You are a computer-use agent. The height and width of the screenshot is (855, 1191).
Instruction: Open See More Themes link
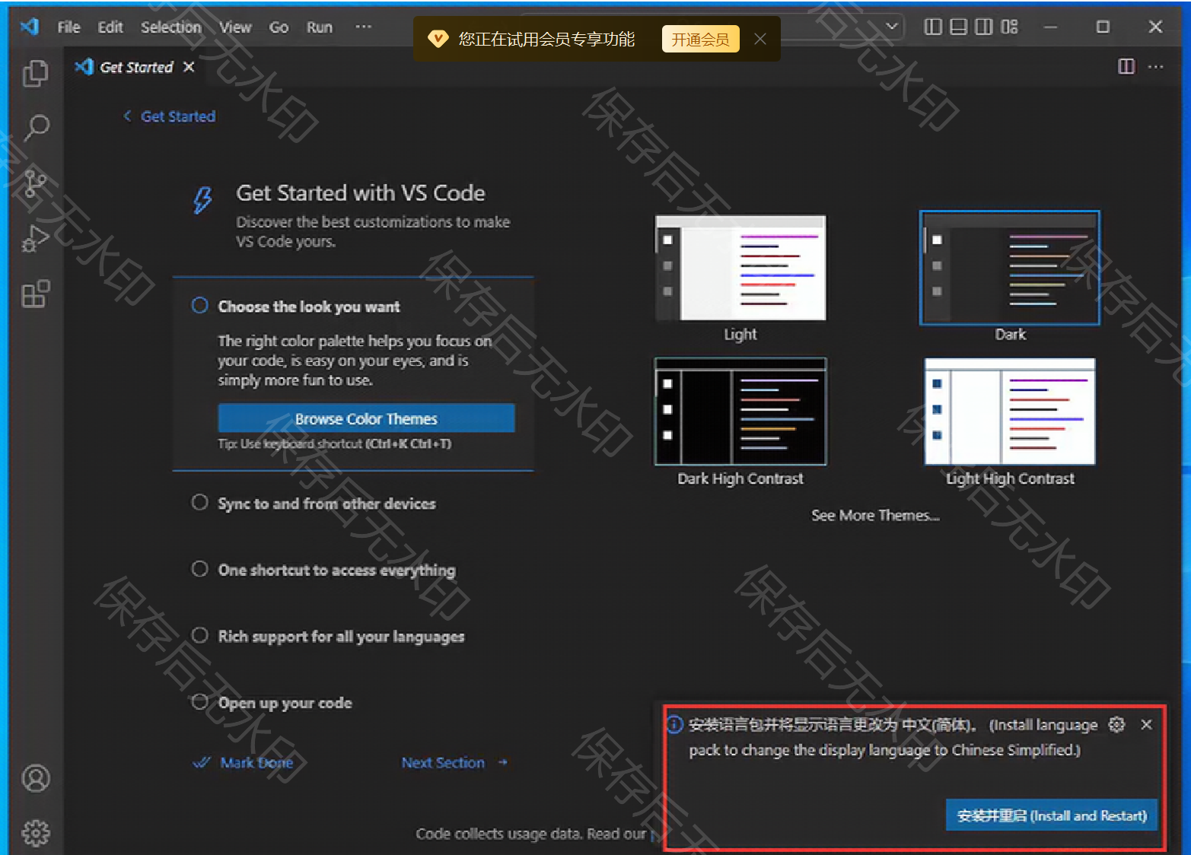[875, 515]
